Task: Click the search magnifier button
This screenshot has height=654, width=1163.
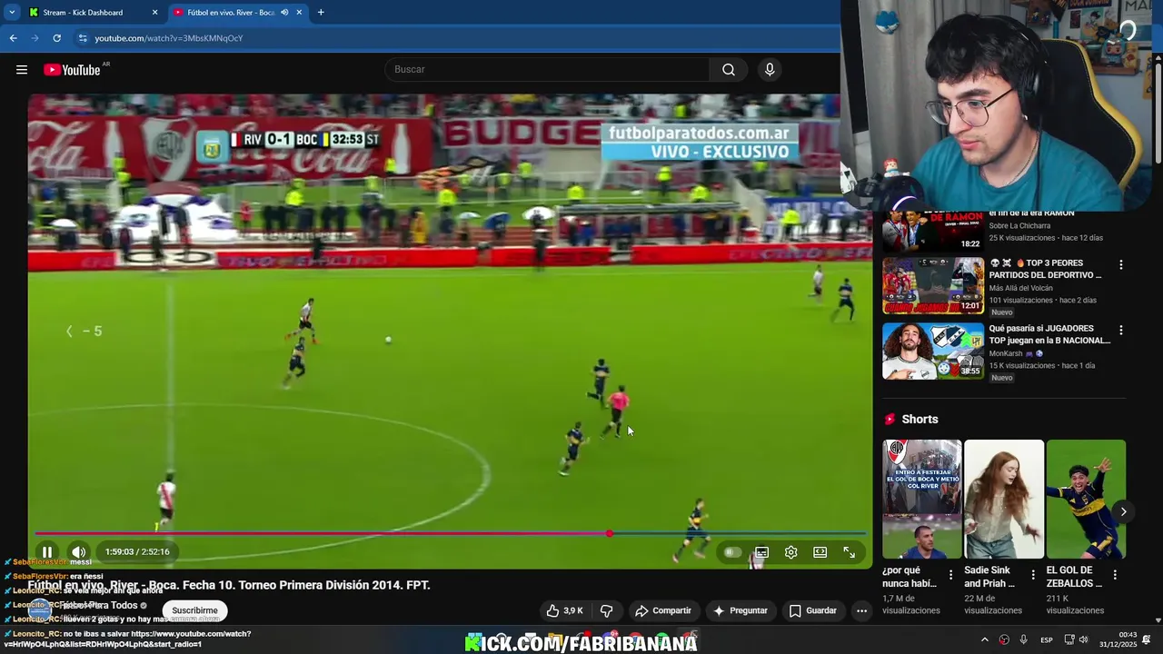Action: [x=729, y=70]
